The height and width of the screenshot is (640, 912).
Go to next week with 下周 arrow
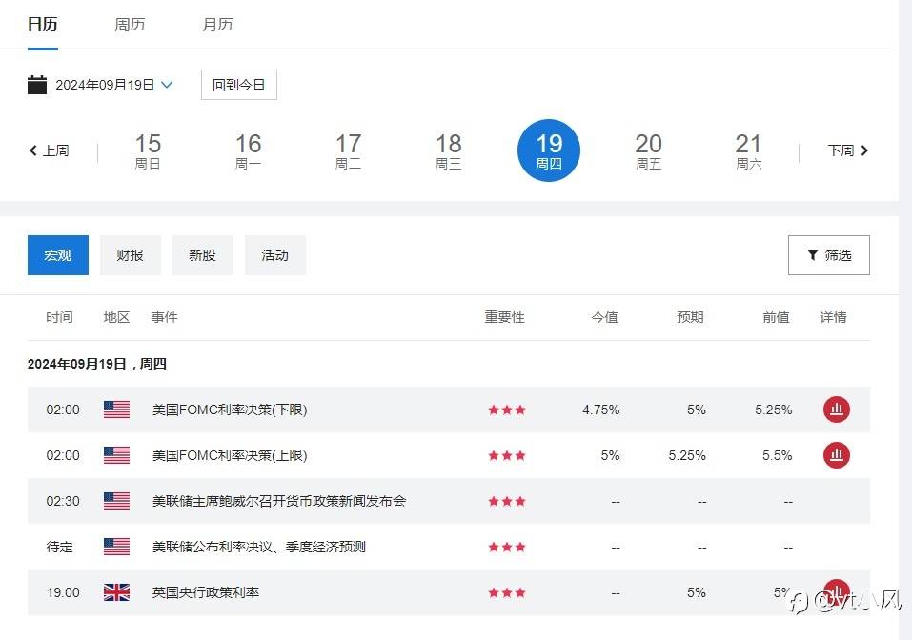coord(848,150)
